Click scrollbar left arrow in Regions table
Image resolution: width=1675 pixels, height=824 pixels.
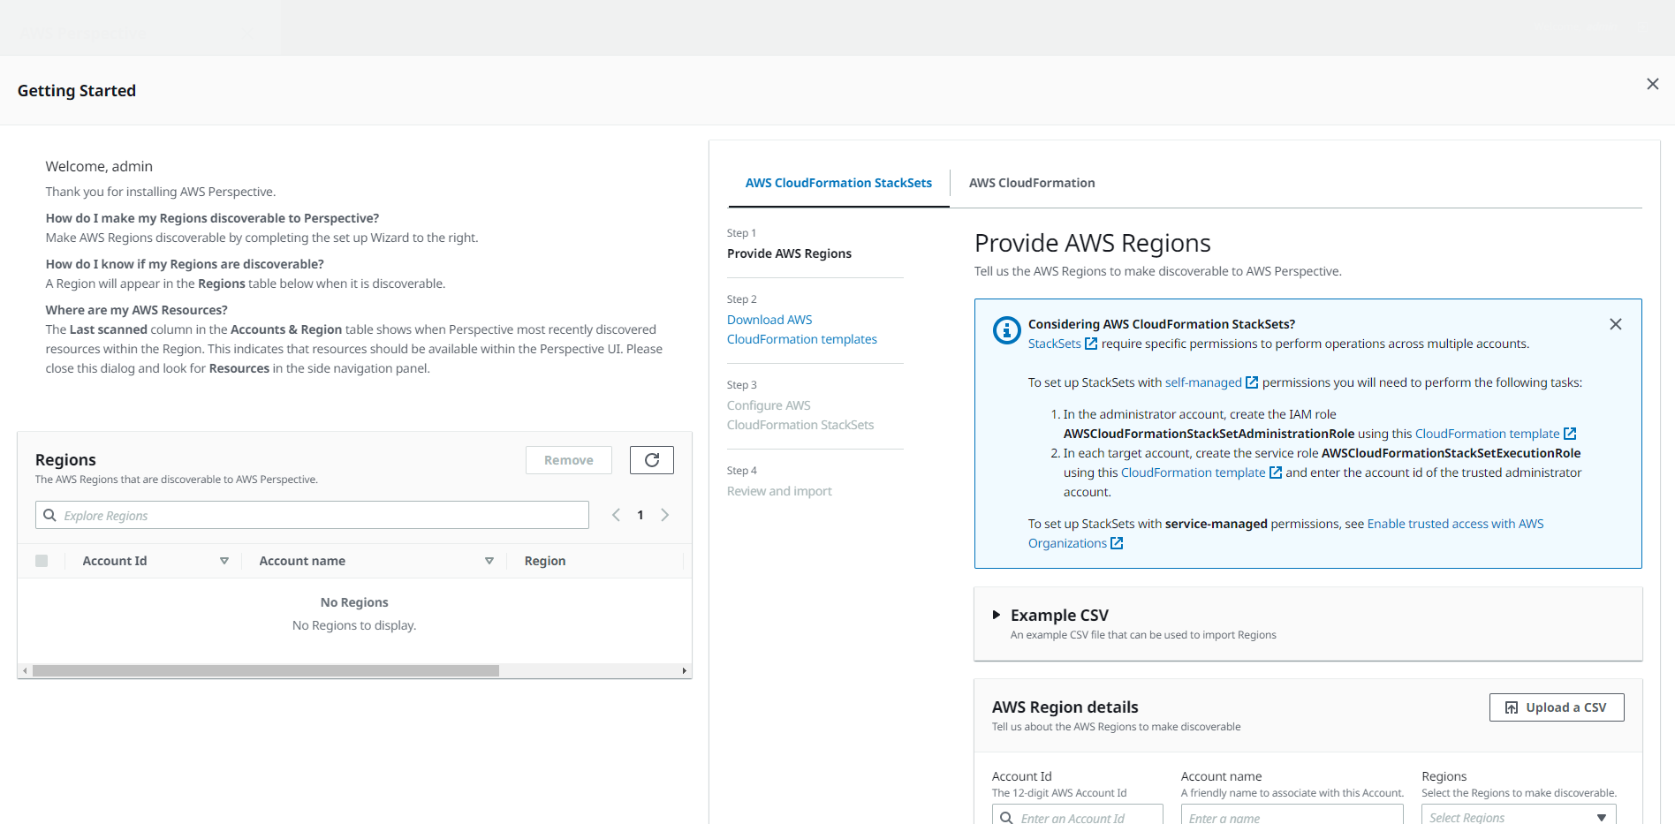[25, 671]
